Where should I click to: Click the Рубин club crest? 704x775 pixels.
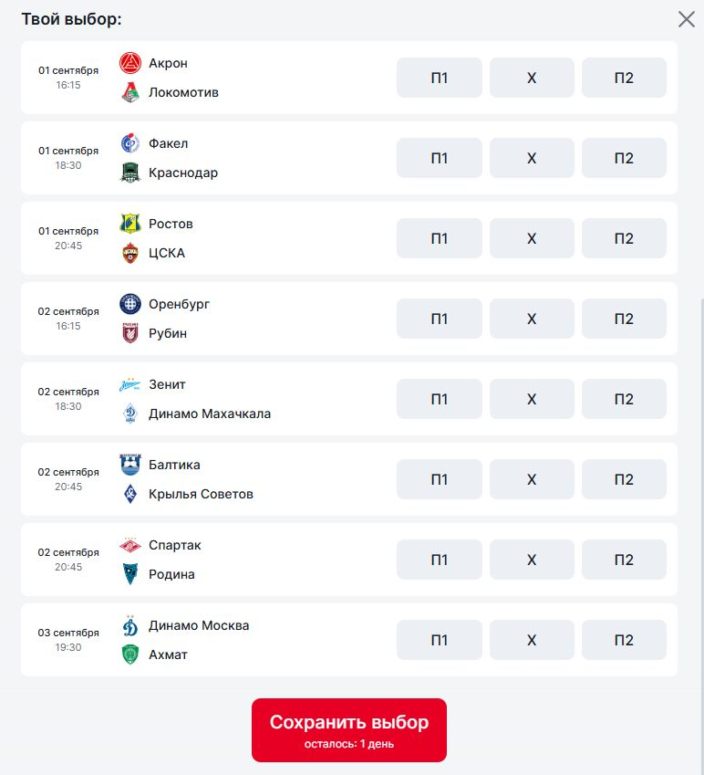point(130,333)
